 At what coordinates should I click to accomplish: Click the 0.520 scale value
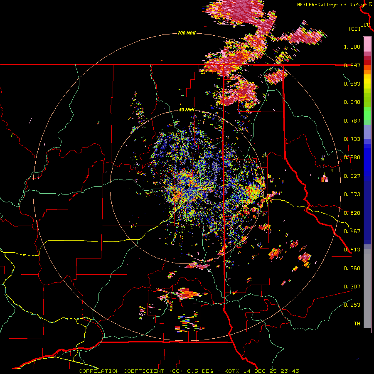(x=352, y=213)
